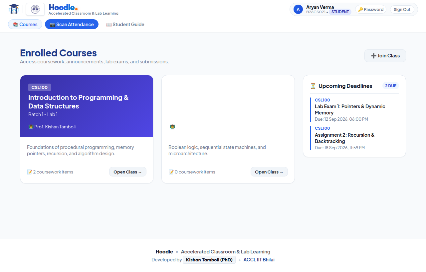Select the Assignment 2 Recursion & Backtracking deadline

click(x=344, y=138)
